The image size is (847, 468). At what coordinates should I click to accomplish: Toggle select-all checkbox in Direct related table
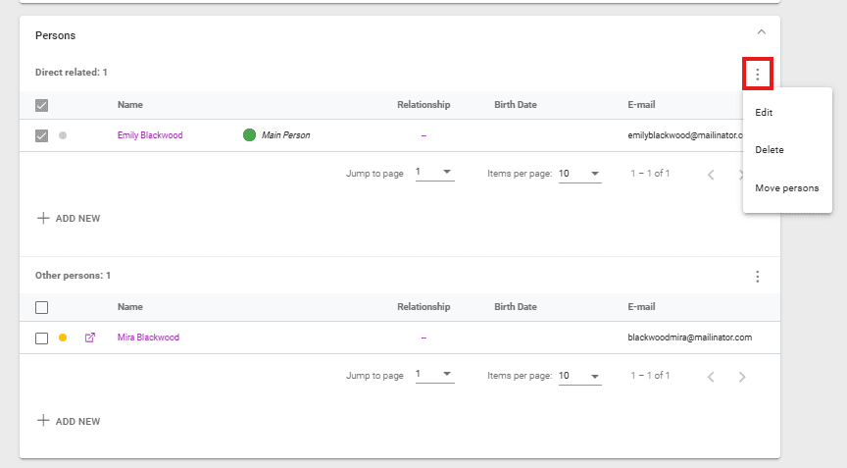(41, 106)
